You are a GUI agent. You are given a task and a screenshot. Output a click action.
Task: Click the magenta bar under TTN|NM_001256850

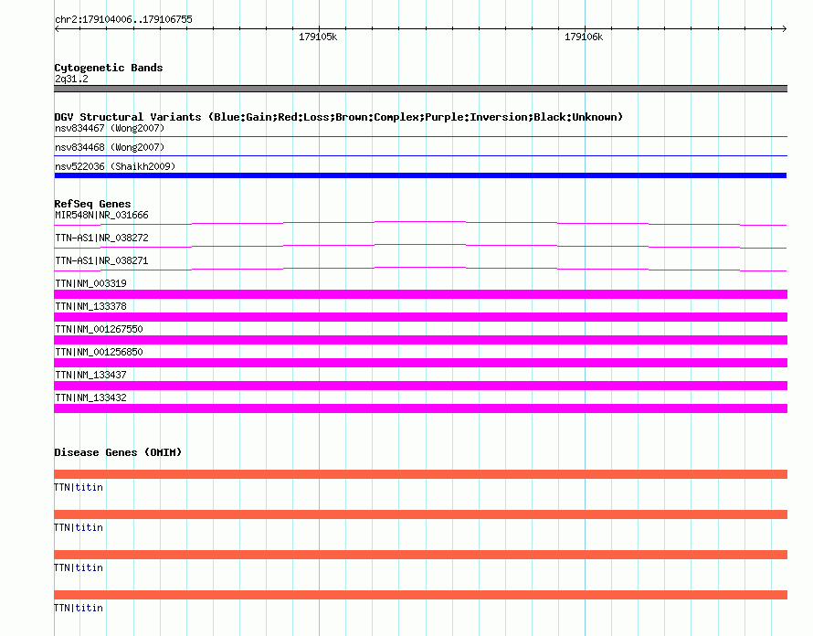[x=420, y=363]
